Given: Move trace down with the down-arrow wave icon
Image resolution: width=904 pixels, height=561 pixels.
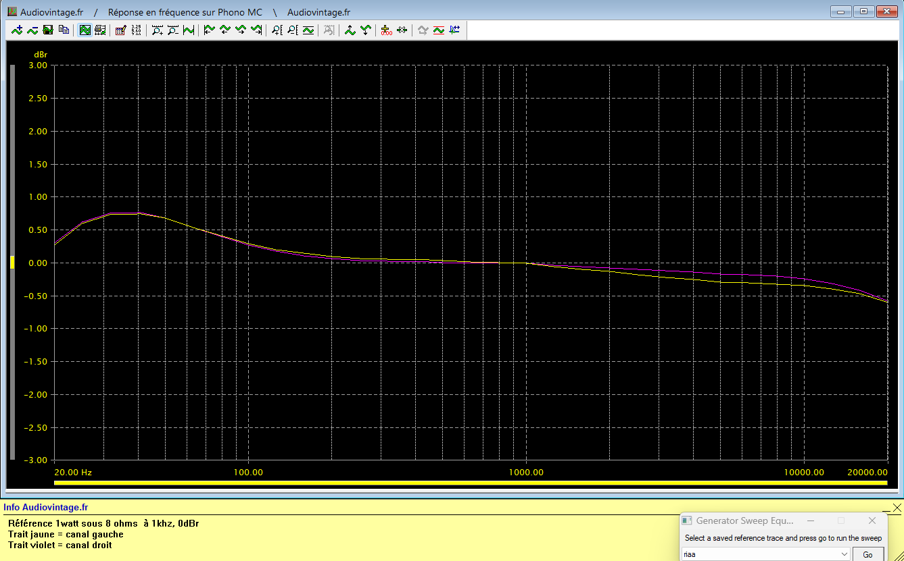Looking at the screenshot, I should (366, 30).
